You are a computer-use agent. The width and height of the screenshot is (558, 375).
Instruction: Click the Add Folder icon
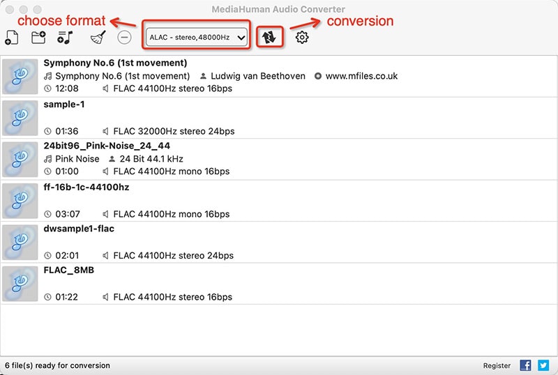38,37
